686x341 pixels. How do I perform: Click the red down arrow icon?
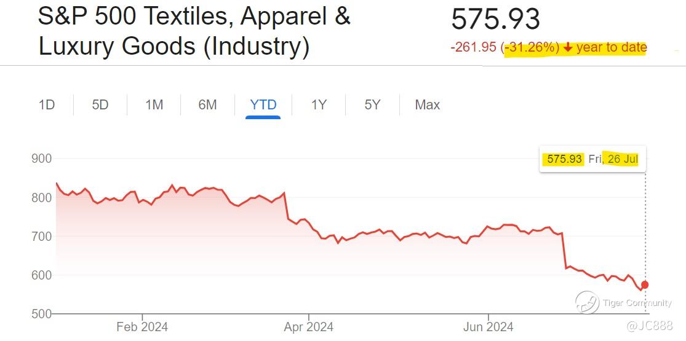click(x=568, y=48)
